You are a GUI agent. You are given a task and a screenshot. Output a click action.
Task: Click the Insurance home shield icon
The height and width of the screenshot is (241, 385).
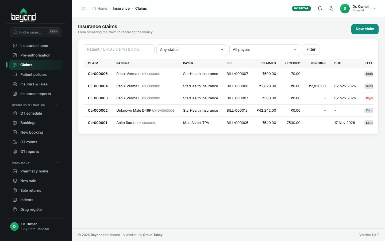(x=15, y=46)
